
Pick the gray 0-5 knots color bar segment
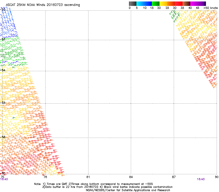click(x=133, y=4)
